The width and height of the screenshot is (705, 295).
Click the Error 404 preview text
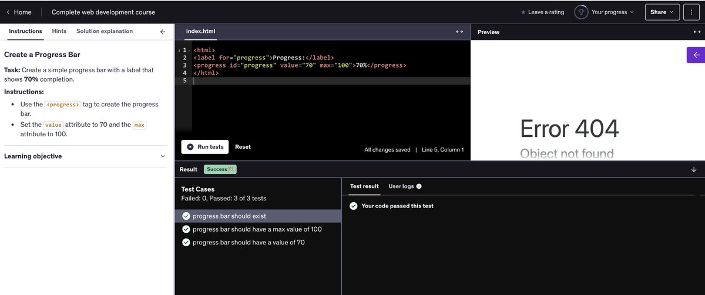(569, 129)
